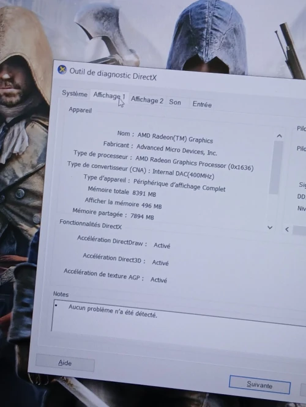Click the drivers panel left scroll arrow
This screenshot has height=407, width=306.
tap(287, 229)
